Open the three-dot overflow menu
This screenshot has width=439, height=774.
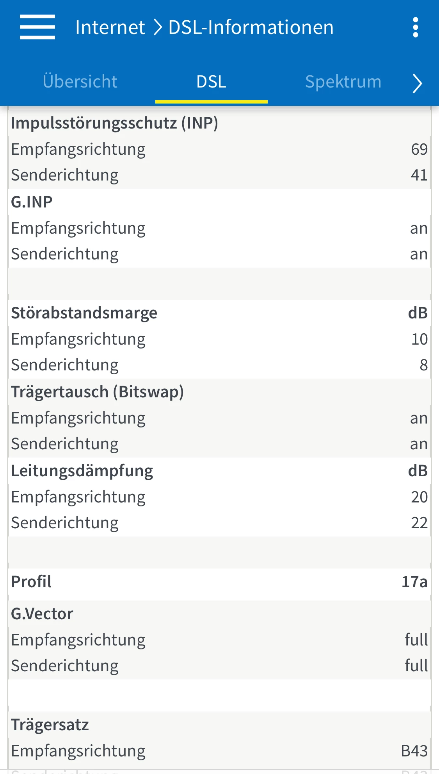[x=415, y=27]
